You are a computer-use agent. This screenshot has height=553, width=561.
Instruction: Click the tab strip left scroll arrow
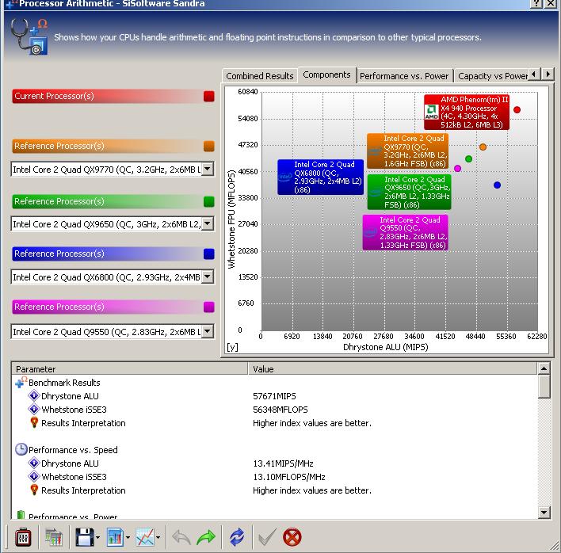click(x=534, y=74)
